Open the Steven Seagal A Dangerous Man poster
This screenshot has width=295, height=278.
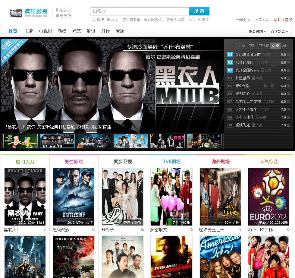pyautogui.click(x=171, y=257)
